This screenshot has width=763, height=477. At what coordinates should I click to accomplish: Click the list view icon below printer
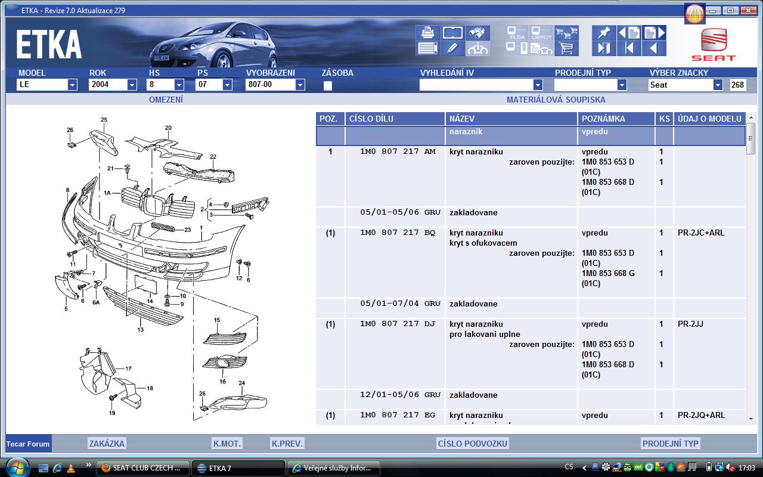pos(427,48)
